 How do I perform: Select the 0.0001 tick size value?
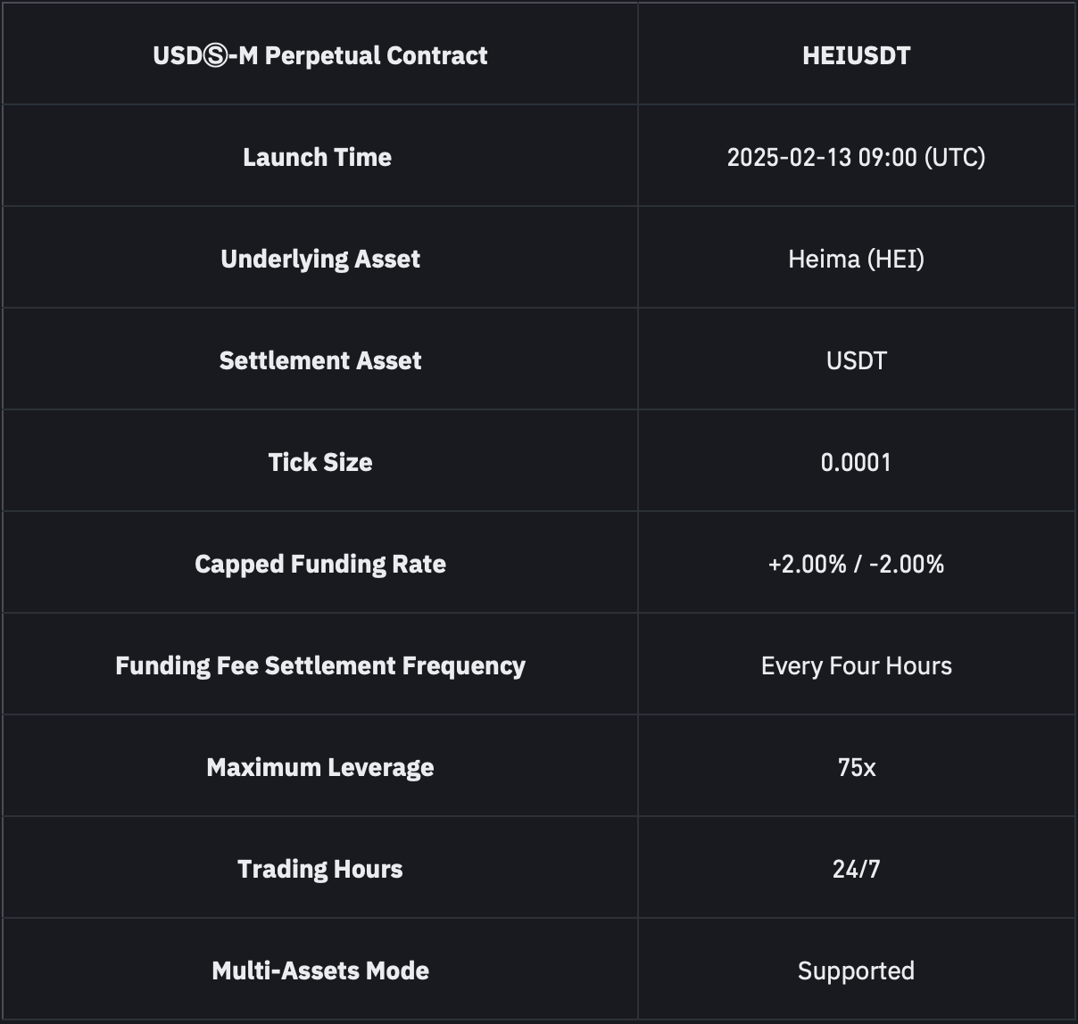click(x=856, y=462)
